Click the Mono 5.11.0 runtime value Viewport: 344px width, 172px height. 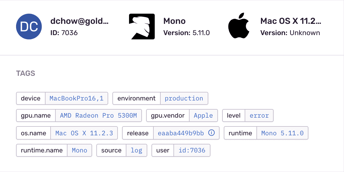point(282,133)
